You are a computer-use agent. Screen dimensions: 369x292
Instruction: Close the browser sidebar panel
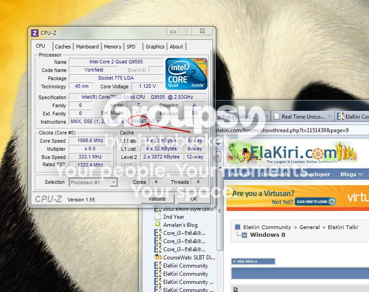(x=218, y=144)
